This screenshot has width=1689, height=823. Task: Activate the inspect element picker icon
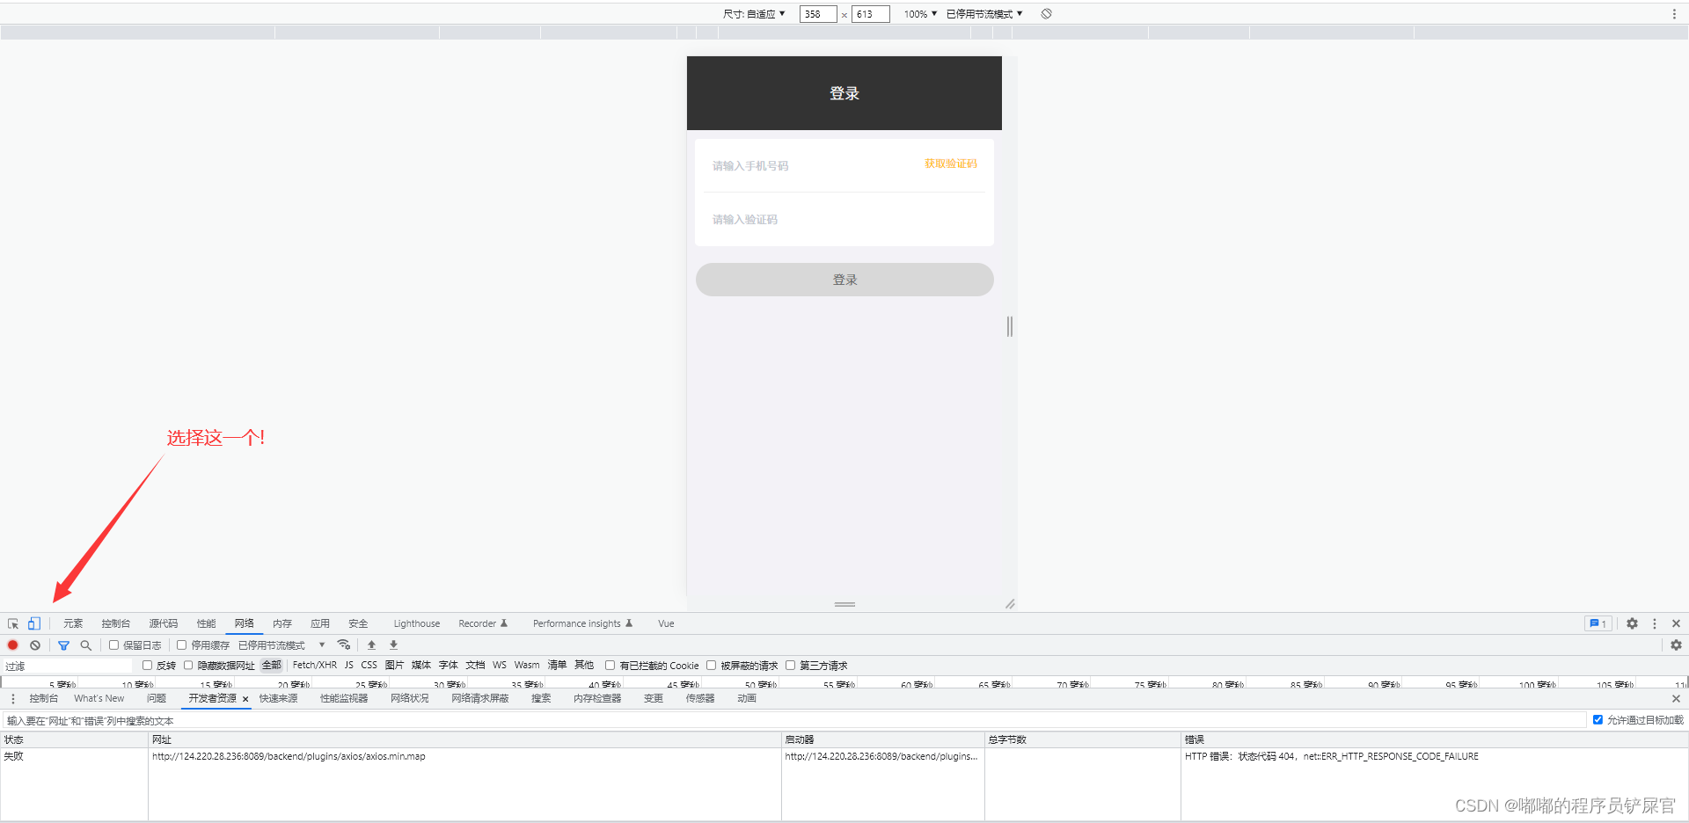pos(13,623)
